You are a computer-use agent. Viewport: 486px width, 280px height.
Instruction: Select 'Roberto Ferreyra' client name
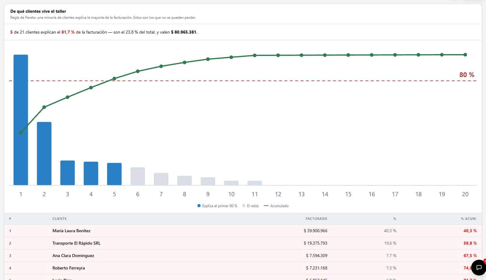(69, 268)
